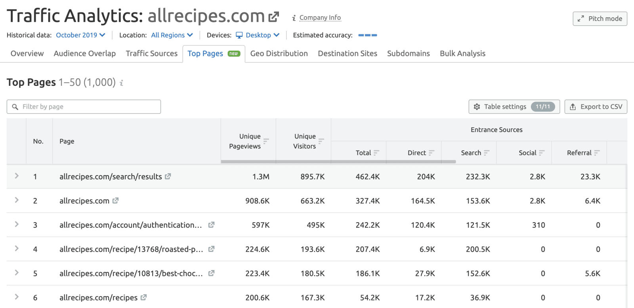Click the info icon beside Top Pages heading

(x=122, y=83)
